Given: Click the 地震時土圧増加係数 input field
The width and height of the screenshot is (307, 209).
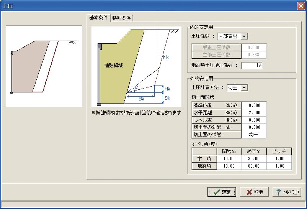Looking at the screenshot, I should (x=252, y=65).
